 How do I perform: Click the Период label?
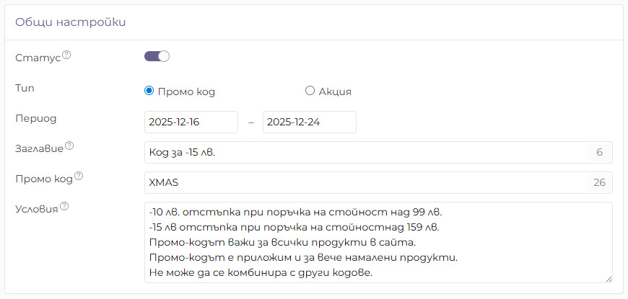35,117
